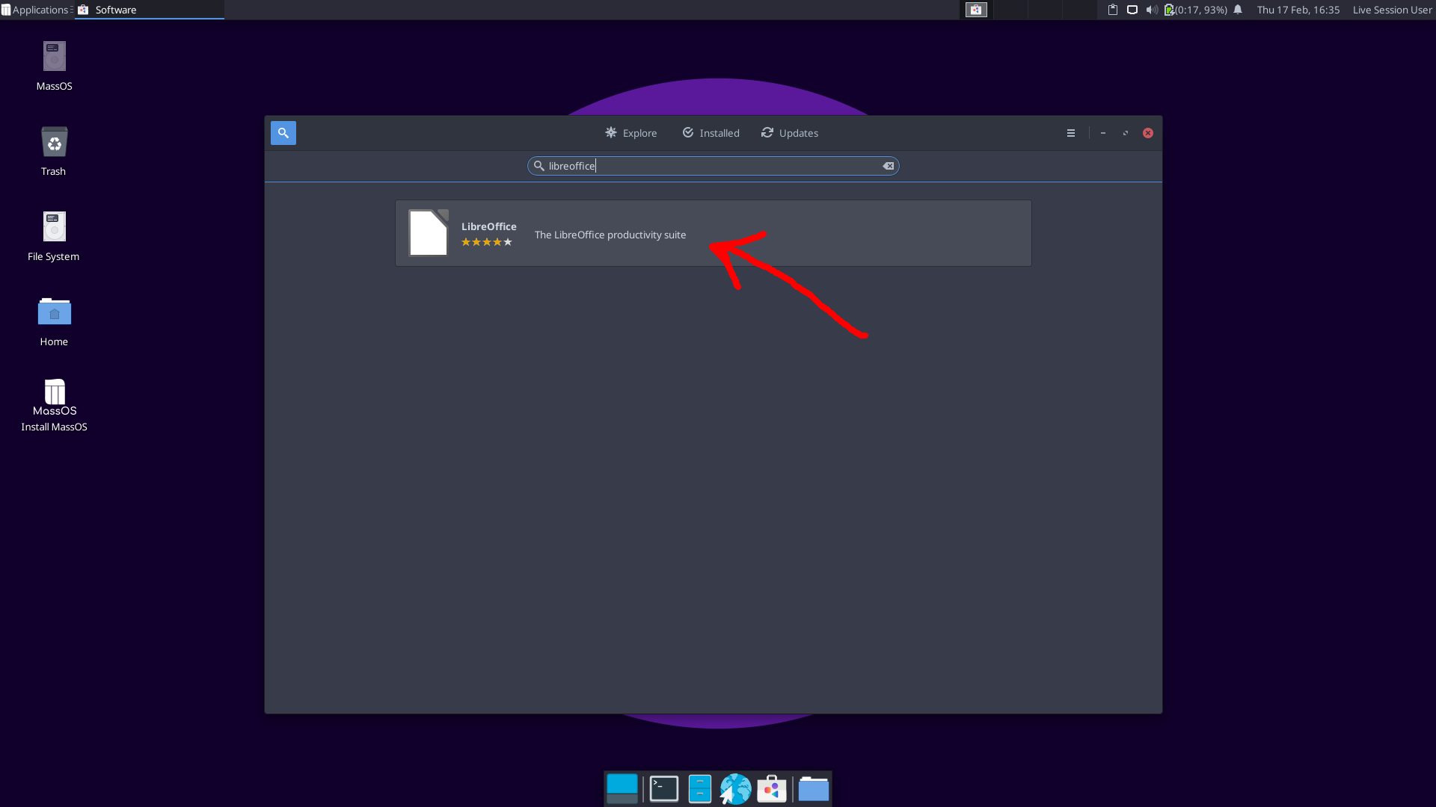
Task: Open the Software hamburger menu
Action: pos(1071,133)
